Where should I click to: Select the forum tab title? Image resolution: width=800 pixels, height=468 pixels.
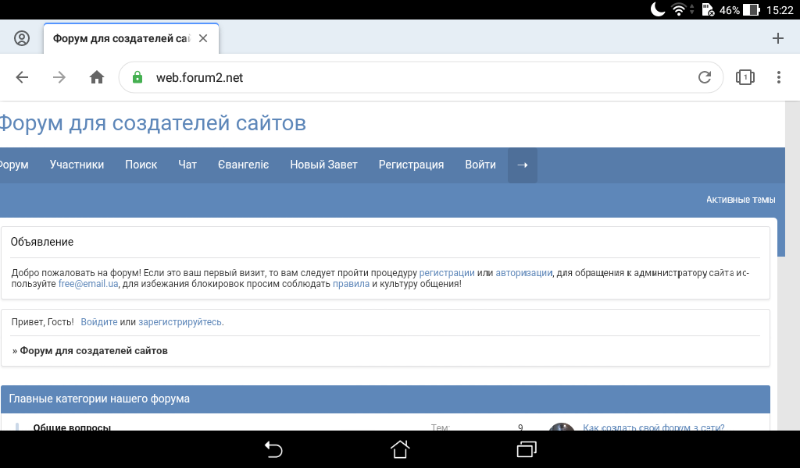click(x=121, y=39)
